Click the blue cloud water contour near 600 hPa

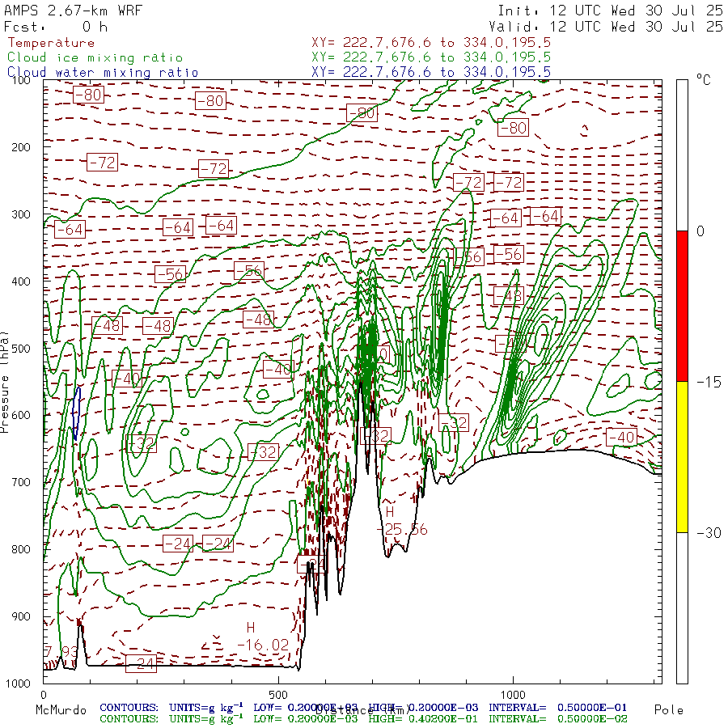point(76,413)
